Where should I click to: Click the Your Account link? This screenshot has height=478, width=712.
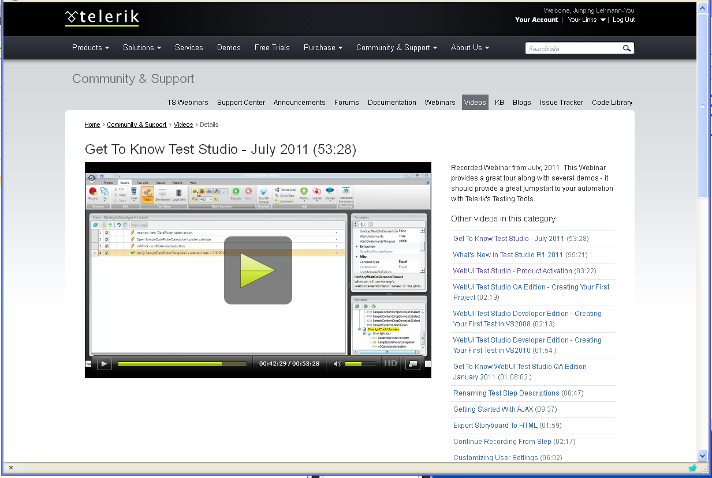(536, 20)
